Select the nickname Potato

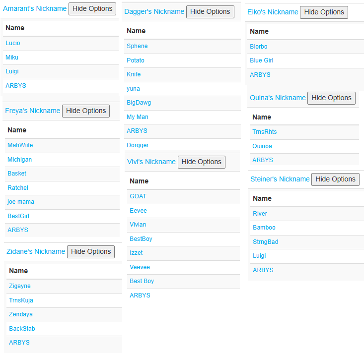[136, 60]
